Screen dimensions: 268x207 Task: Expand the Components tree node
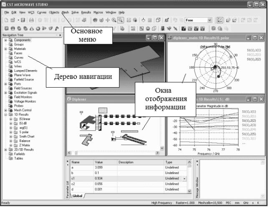tap(6, 40)
